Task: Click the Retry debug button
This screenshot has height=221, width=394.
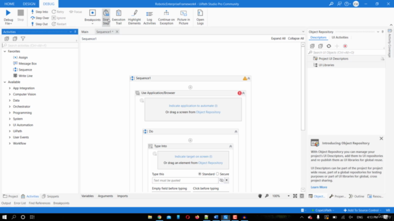Action: (x=58, y=12)
